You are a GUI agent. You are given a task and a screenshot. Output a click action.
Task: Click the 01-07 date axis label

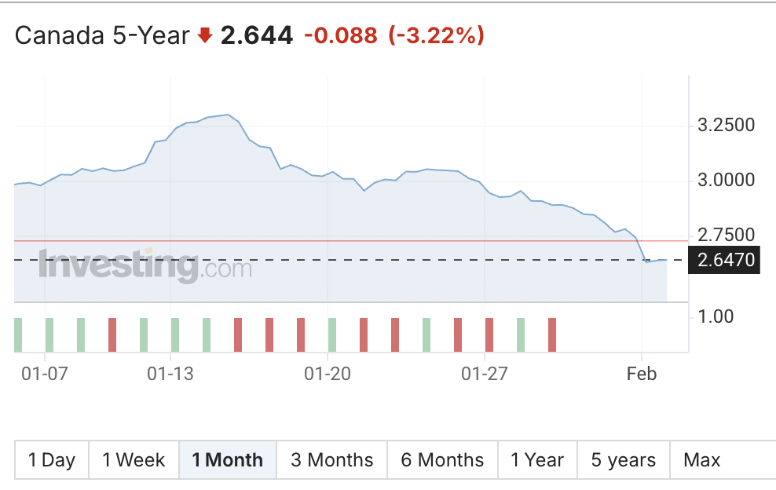[46, 374]
